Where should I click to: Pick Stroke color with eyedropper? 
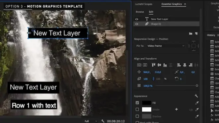[x=197, y=109]
